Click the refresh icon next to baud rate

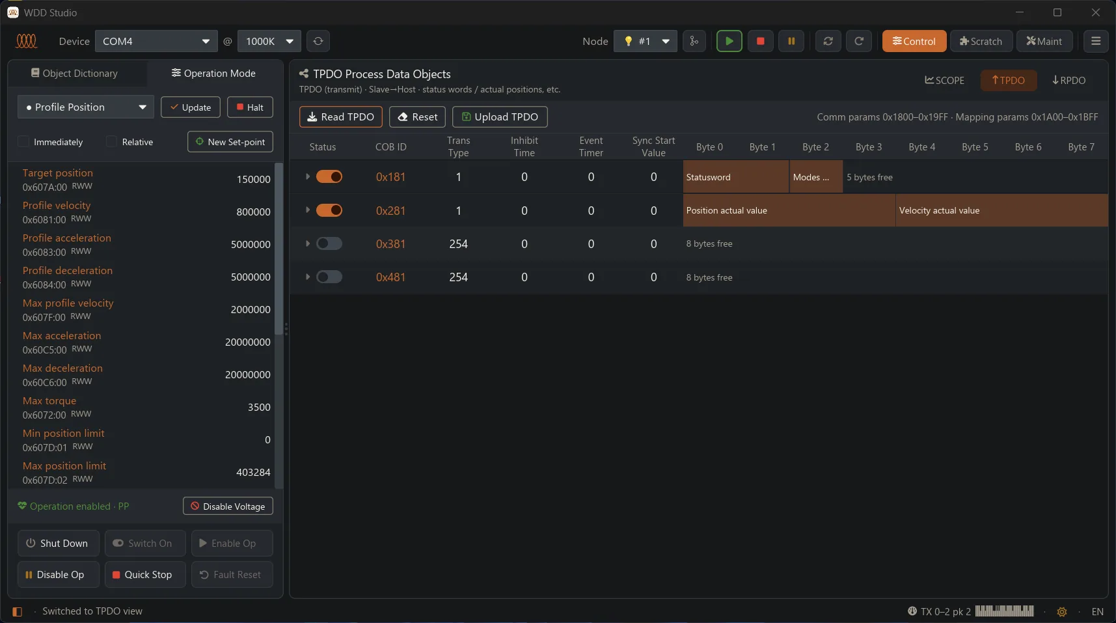point(318,41)
